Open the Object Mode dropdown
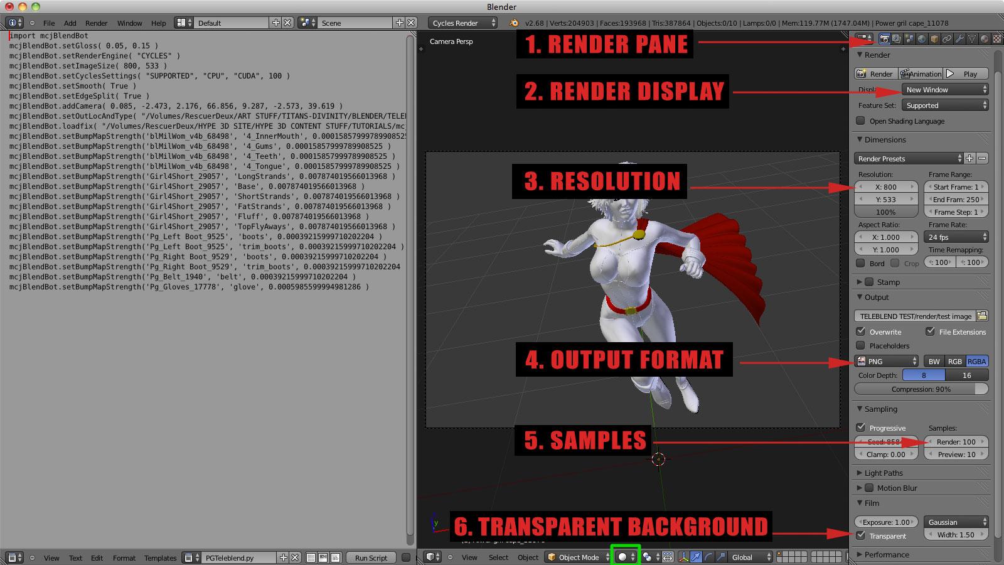 [x=577, y=557]
